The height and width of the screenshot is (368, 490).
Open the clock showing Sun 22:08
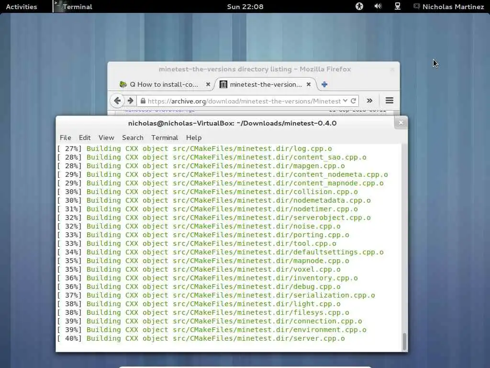tap(245, 7)
